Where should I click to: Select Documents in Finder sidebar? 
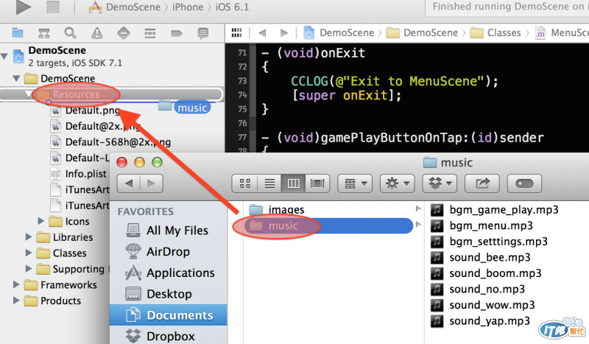(169, 315)
